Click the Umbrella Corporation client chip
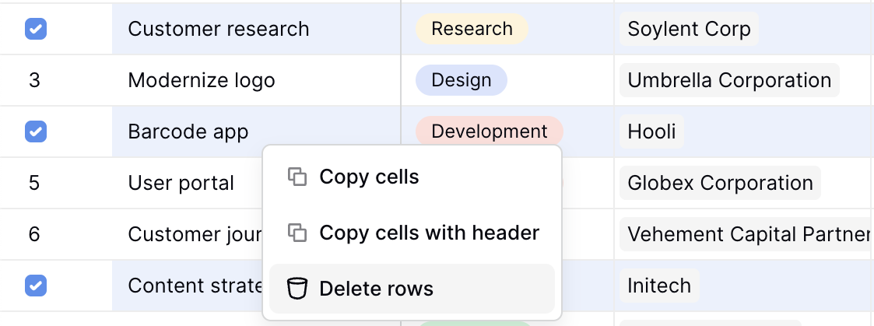The image size is (874, 326). [729, 80]
